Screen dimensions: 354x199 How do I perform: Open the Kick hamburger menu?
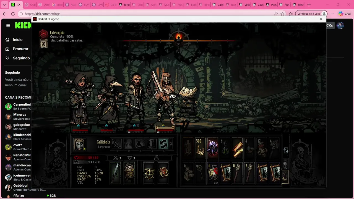click(x=8, y=25)
